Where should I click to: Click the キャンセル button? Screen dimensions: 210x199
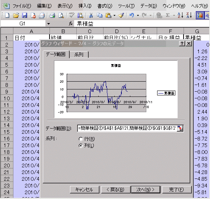pyautogui.click(x=85, y=190)
